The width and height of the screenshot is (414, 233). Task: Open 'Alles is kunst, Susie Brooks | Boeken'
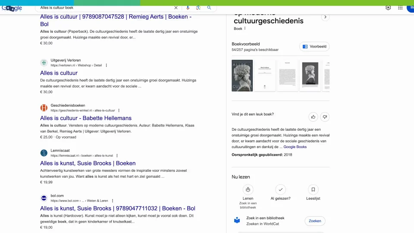click(x=88, y=163)
